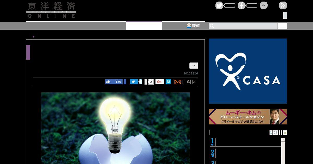Open the Messenger icon in header
The height and width of the screenshot is (164, 313).
[264, 5]
